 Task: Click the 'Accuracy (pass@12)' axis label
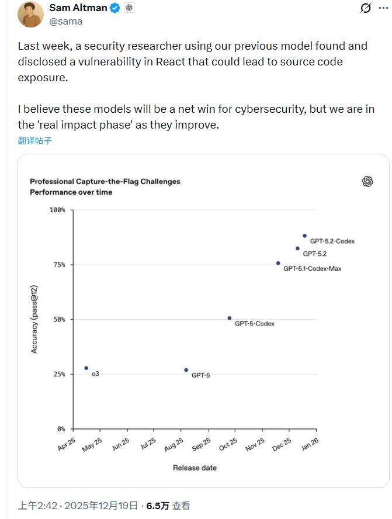click(x=34, y=319)
